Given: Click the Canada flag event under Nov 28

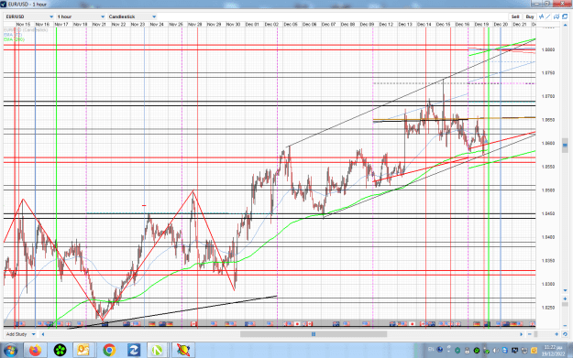Looking at the screenshot, I should [193, 324].
